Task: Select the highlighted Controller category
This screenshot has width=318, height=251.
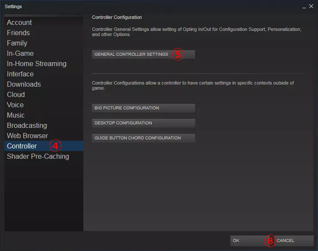Action: pos(44,146)
